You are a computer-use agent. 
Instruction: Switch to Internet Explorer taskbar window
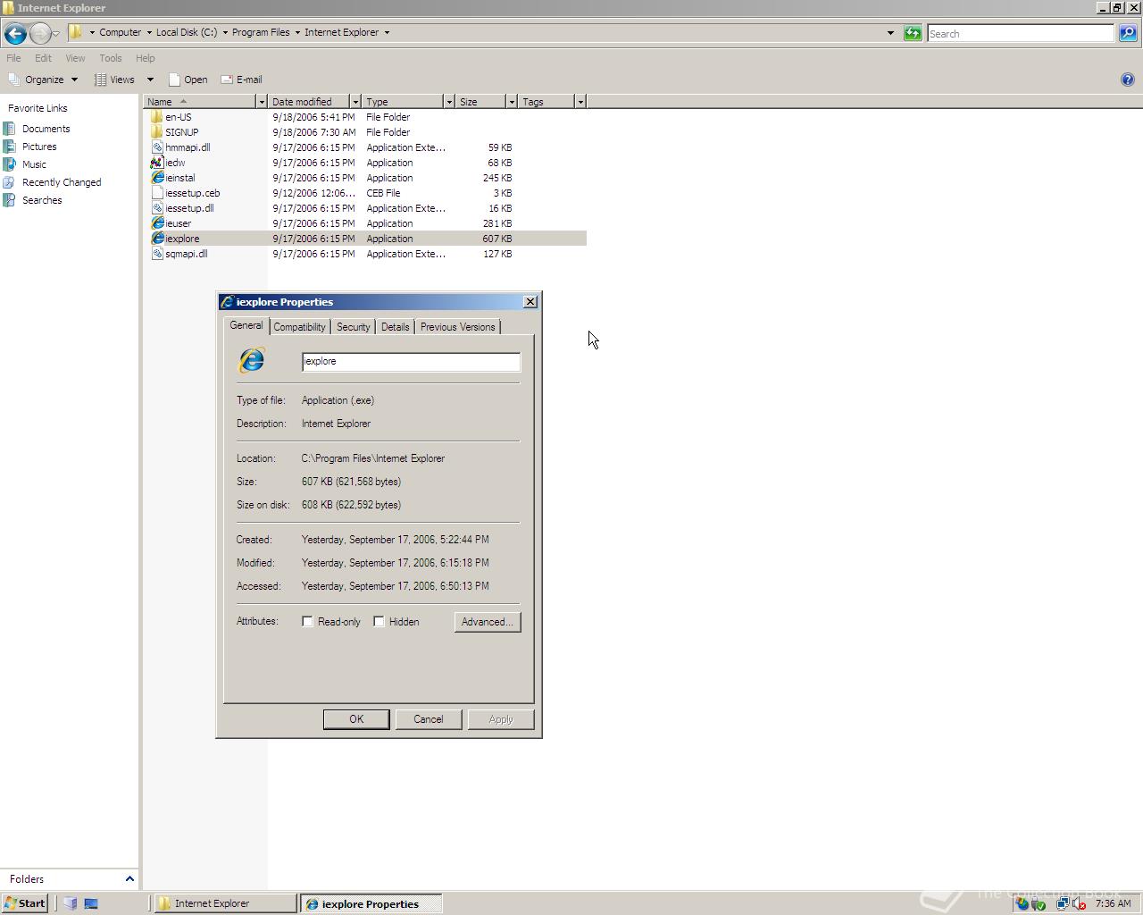(226, 903)
